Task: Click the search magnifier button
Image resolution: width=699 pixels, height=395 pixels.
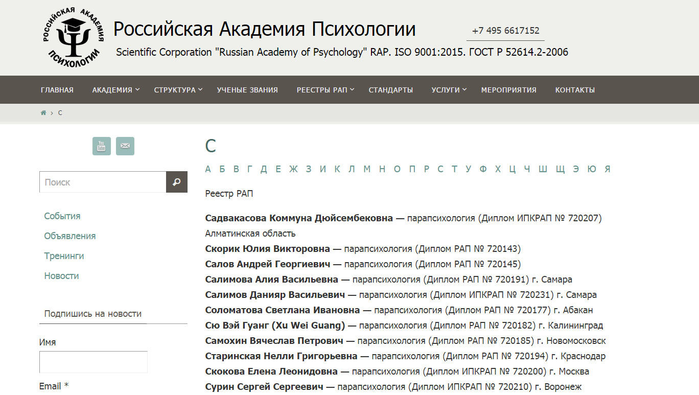Action: [x=177, y=182]
